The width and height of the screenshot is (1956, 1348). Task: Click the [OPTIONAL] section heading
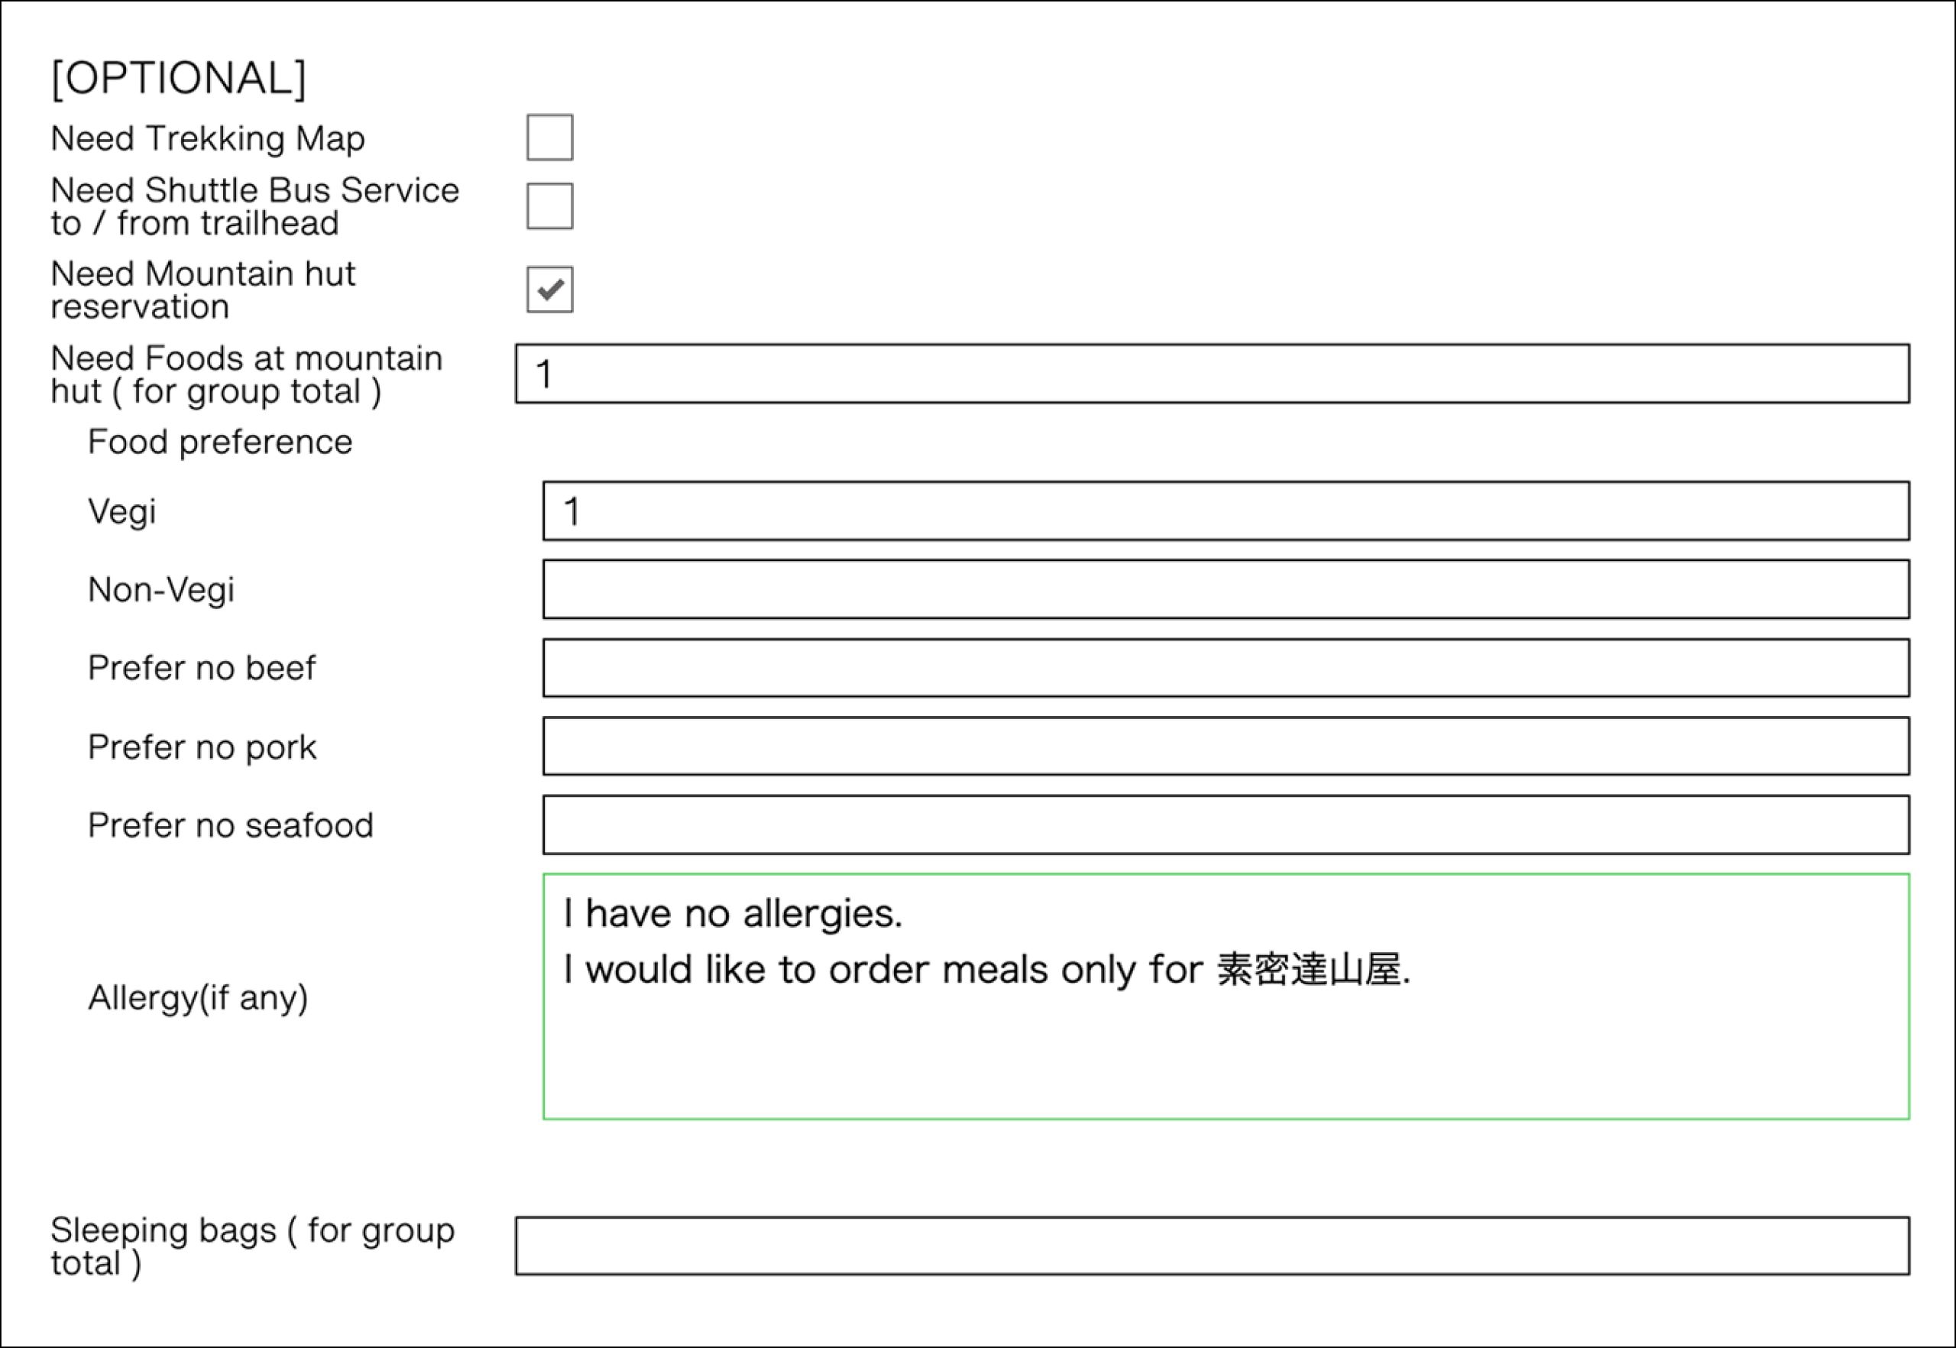click(x=178, y=78)
